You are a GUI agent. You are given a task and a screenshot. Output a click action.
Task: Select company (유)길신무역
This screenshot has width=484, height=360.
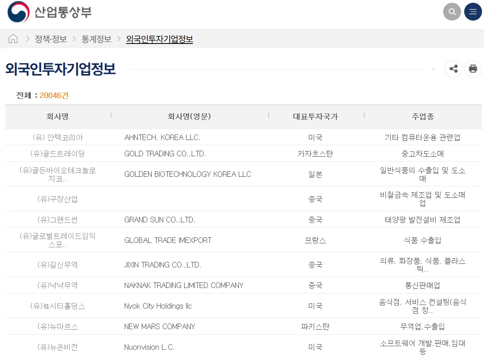[57, 265]
